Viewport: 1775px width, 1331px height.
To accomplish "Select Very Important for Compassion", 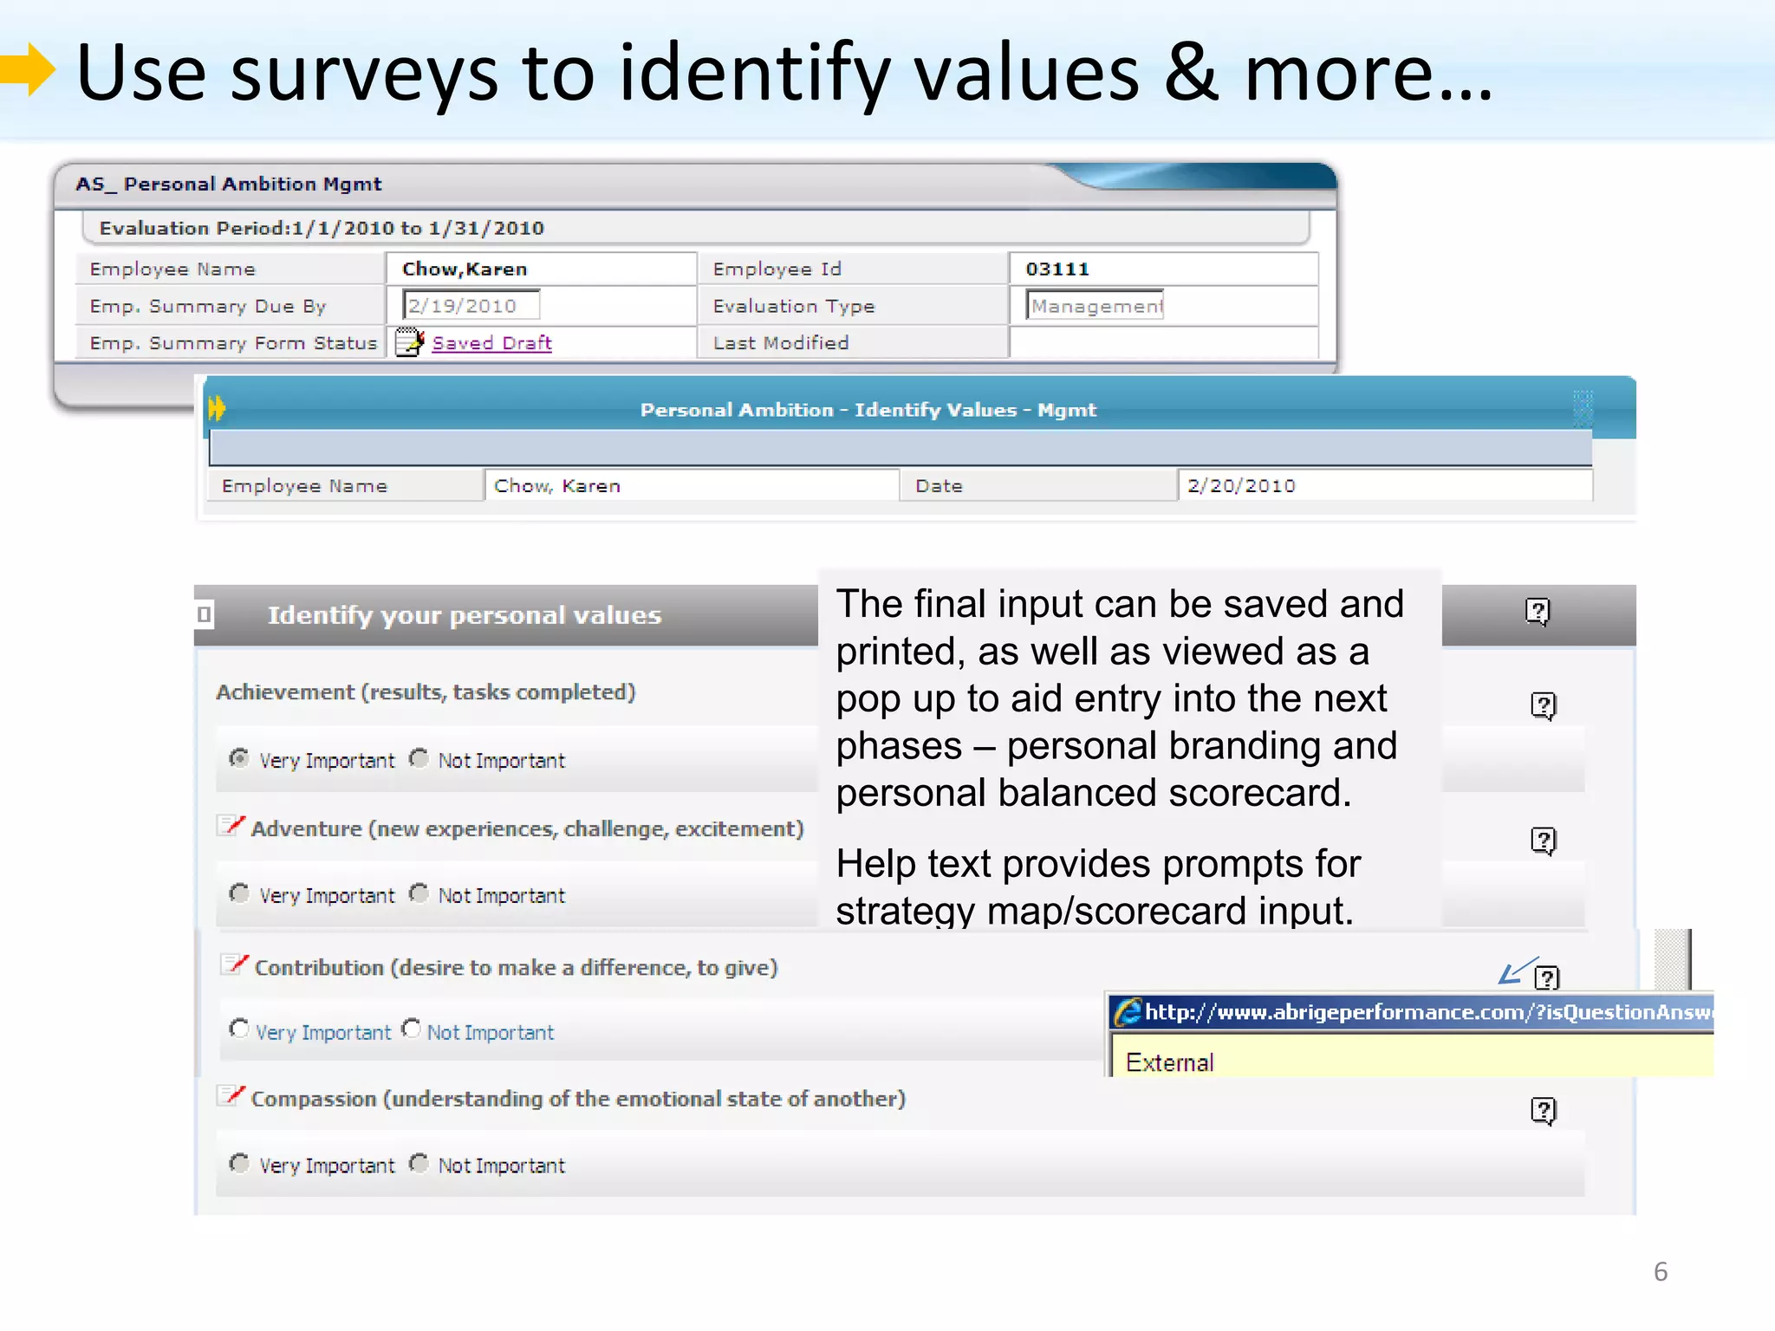I will [239, 1163].
